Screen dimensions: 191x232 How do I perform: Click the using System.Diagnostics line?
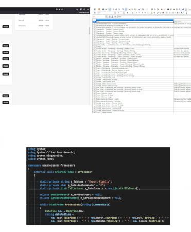pyautogui.click(x=46, y=156)
